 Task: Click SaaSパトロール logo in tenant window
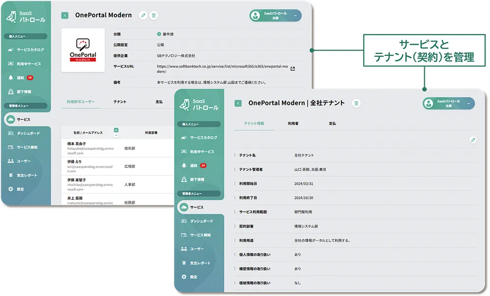(x=199, y=104)
